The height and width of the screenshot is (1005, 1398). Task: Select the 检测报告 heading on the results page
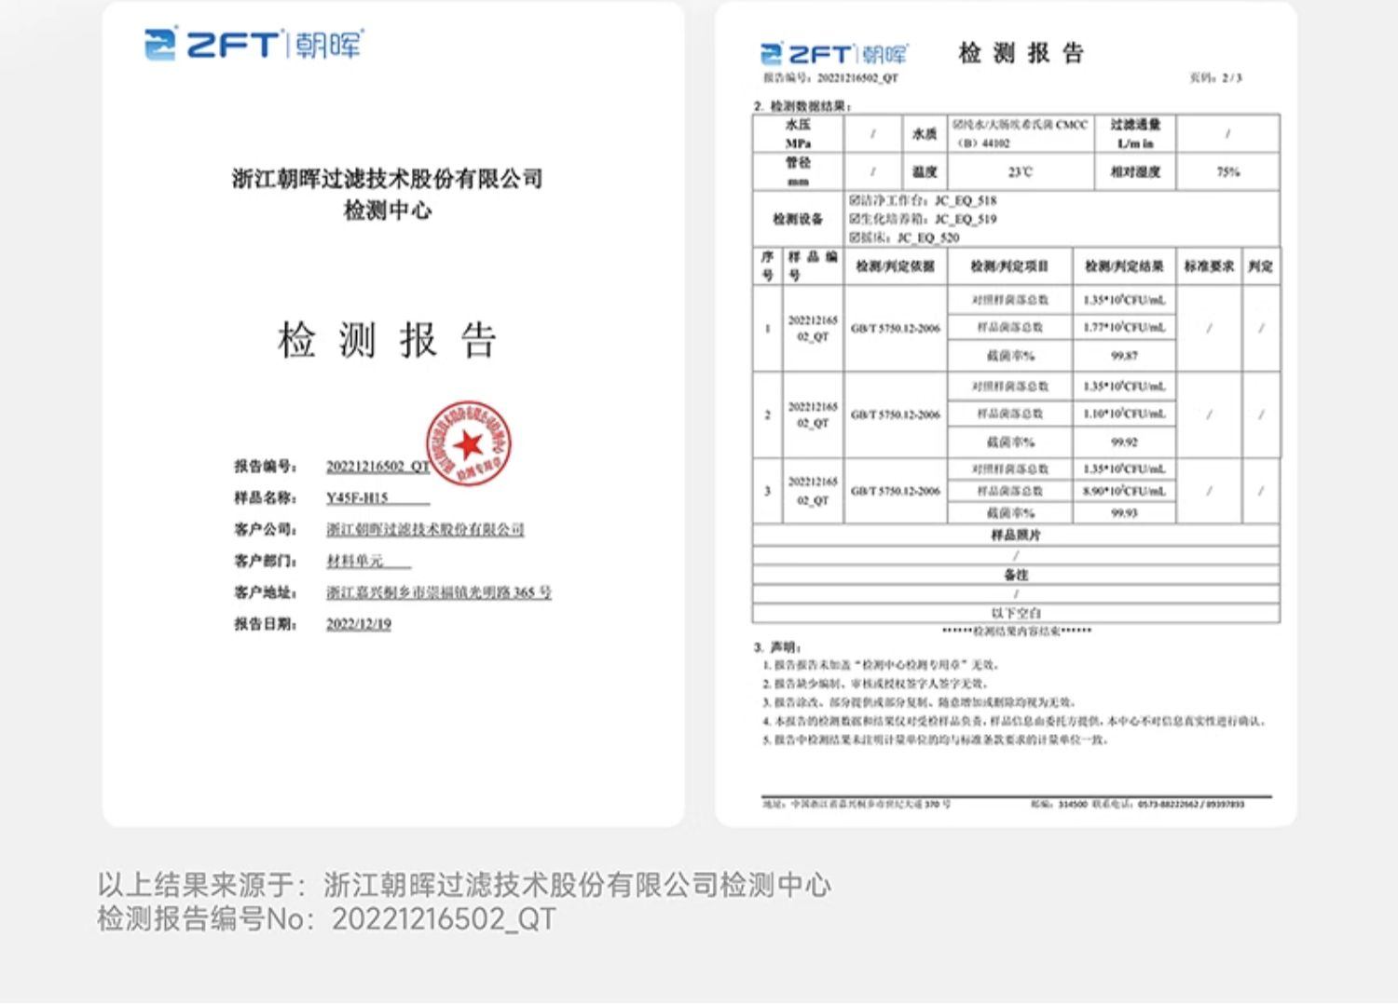click(x=1021, y=53)
